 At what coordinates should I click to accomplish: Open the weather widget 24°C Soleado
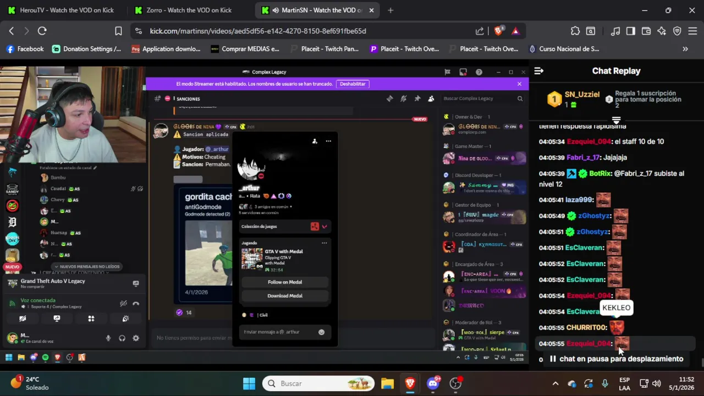(29, 383)
